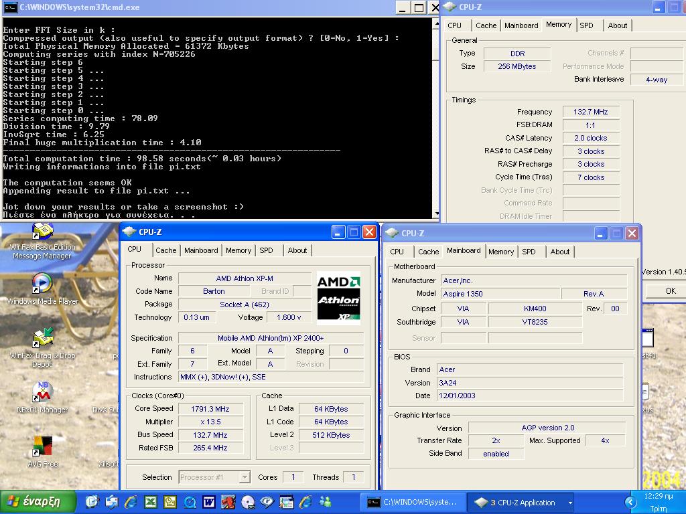Viewport: 686px width, 514px height.
Task: Open Mainboard tab in CPU window
Action: tap(201, 250)
